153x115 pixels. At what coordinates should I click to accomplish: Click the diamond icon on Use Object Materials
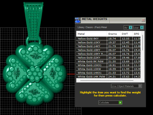pyautogui.click(x=140, y=86)
